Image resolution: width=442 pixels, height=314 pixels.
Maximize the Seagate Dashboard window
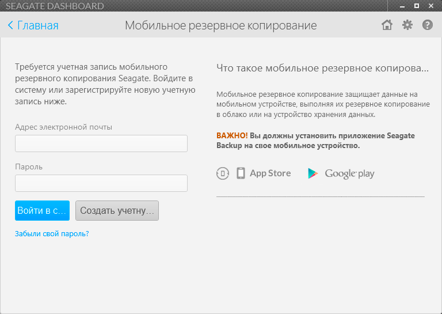(417, 6)
